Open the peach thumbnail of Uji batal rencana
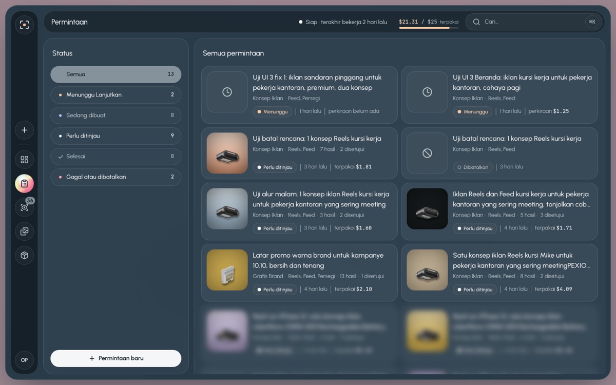 227,153
